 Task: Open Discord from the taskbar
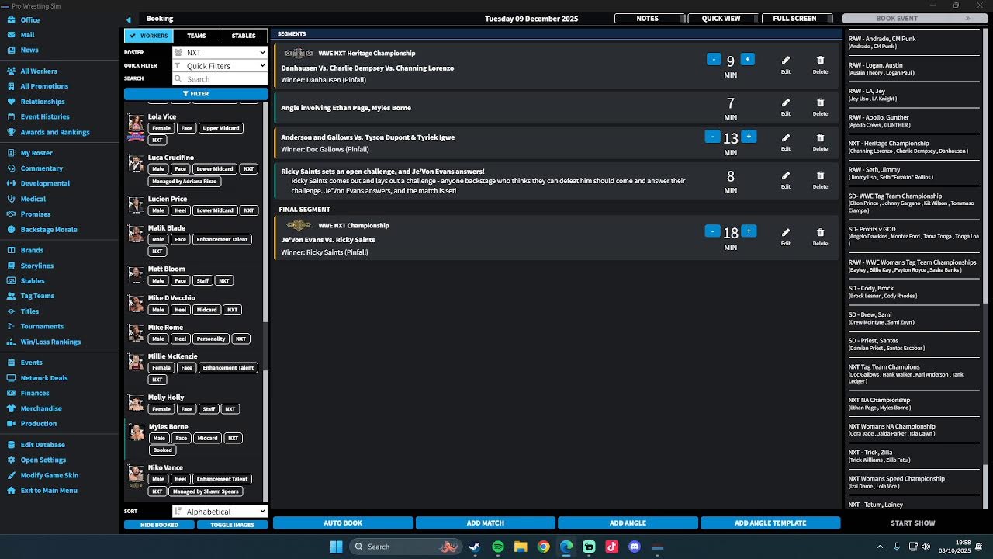[x=635, y=547]
